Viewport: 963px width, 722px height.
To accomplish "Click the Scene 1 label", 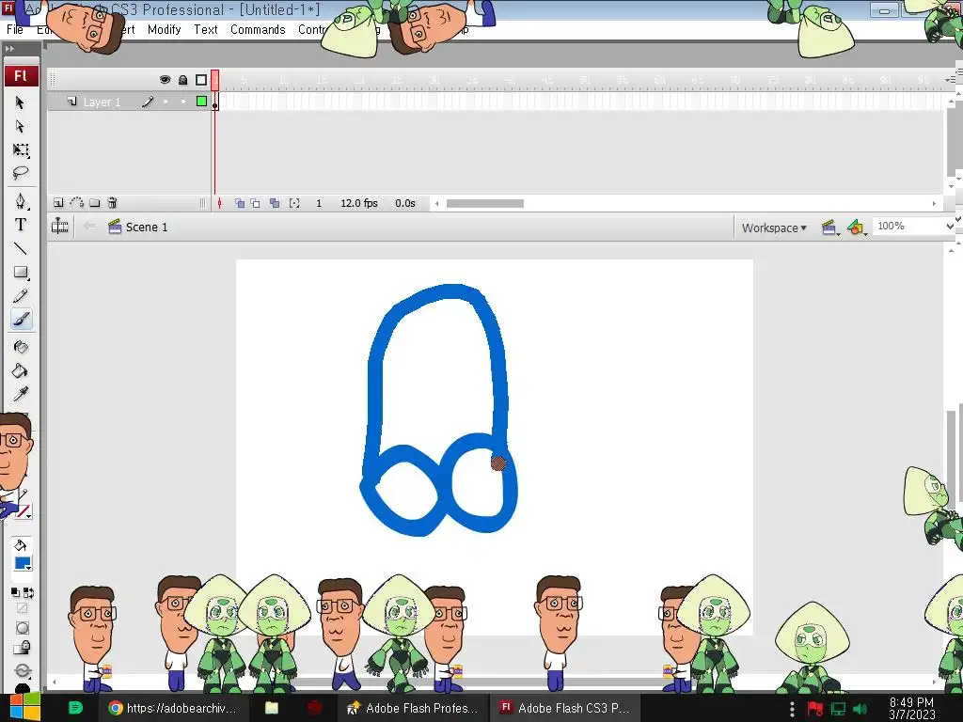I will 146,228.
